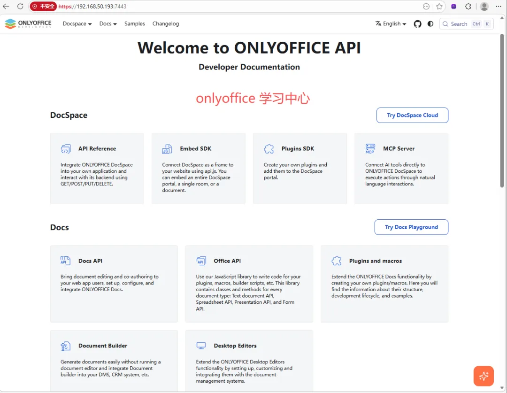Expand the Docs dropdown menu

coord(108,23)
